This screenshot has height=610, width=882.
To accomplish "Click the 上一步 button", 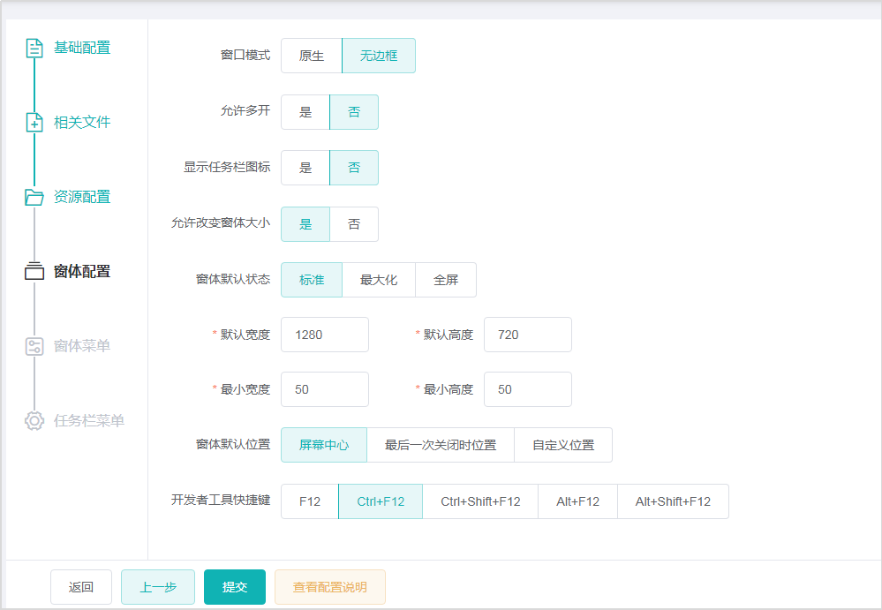I will [x=158, y=587].
